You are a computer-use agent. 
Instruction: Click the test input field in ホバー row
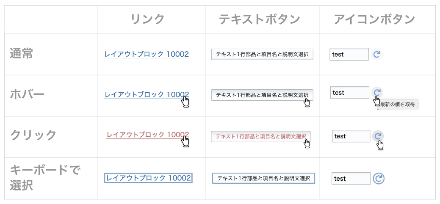[350, 92]
